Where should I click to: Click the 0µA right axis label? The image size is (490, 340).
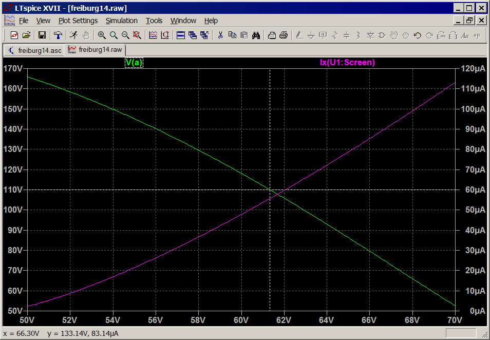pos(478,311)
